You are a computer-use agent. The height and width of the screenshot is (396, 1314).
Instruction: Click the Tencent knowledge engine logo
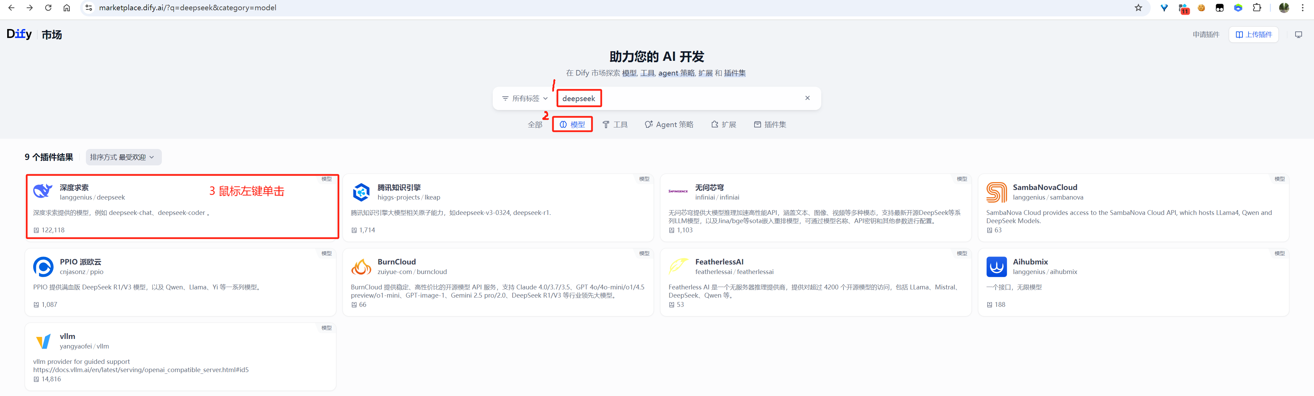coord(361,192)
